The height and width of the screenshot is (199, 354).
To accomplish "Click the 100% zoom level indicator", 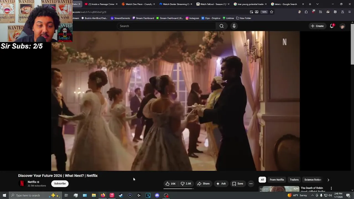I will (264, 12).
